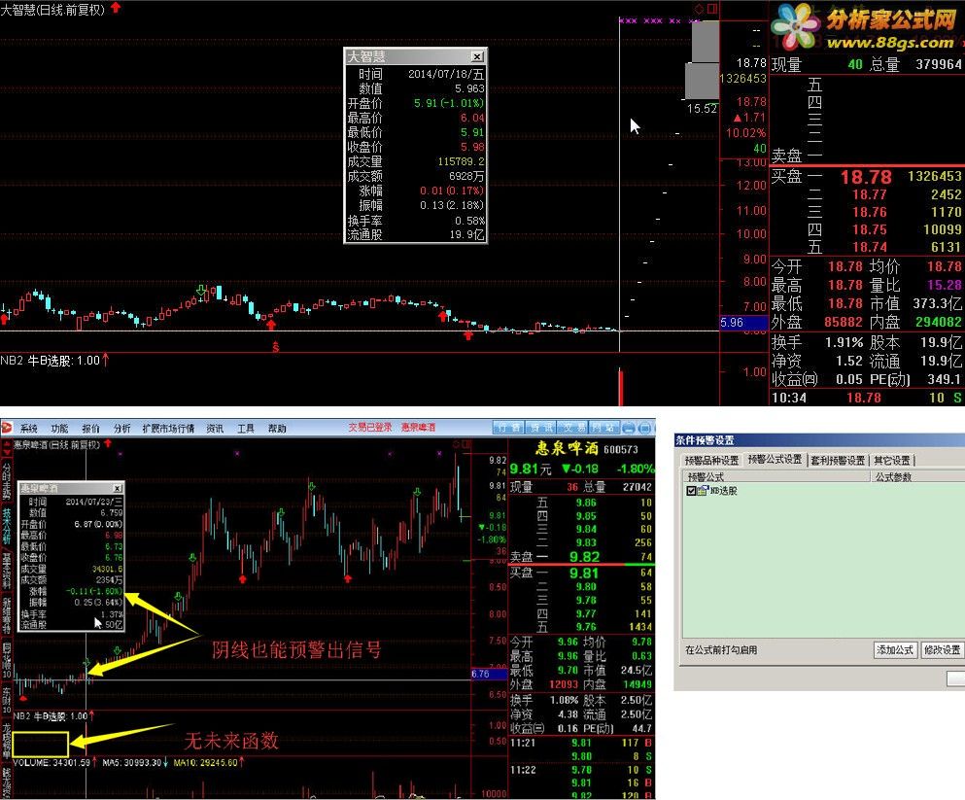This screenshot has height=800, width=965.
Task: Switch to the 其它设置 tab
Action: coord(892,461)
